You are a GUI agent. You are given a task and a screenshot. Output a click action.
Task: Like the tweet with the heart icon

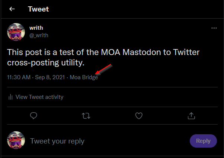coord(139,116)
